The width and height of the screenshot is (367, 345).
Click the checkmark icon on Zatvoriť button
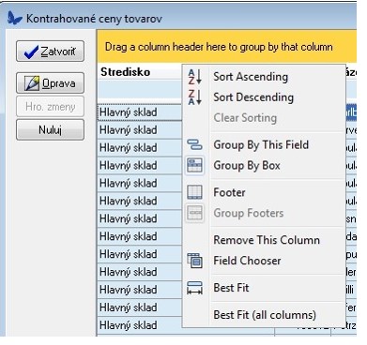[x=31, y=52]
